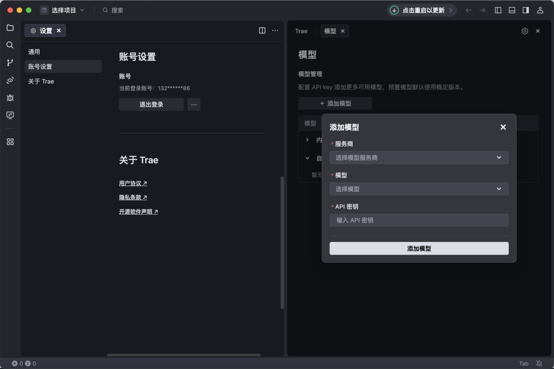Open the 选择项目 project dropdown

coord(63,10)
